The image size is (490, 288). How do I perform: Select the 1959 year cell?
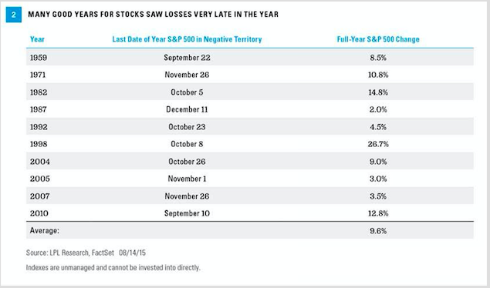coord(39,58)
